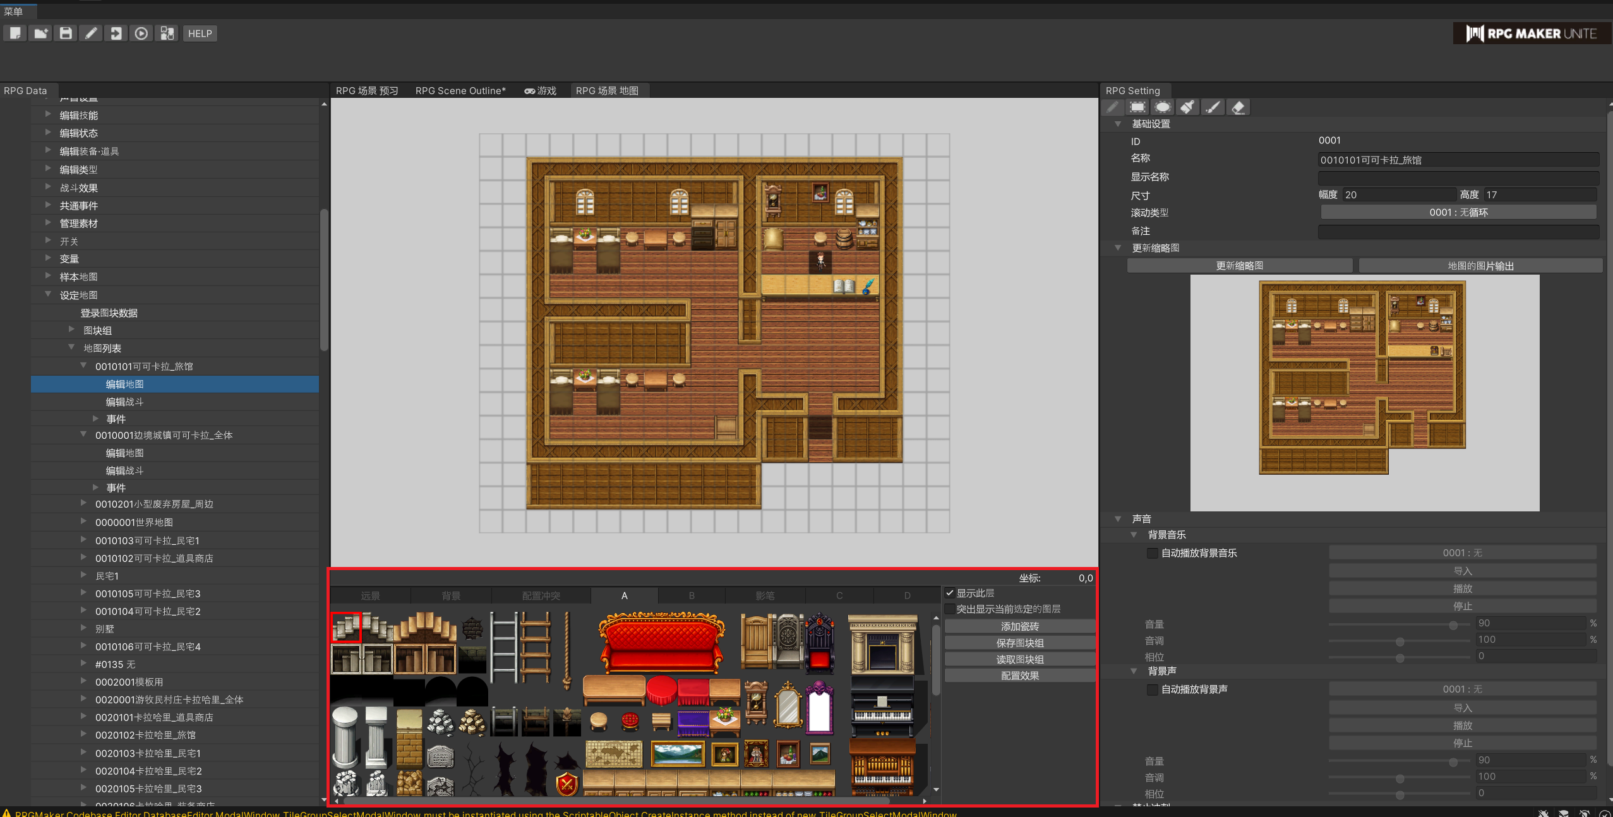Collapse the 声音 section

[1118, 518]
